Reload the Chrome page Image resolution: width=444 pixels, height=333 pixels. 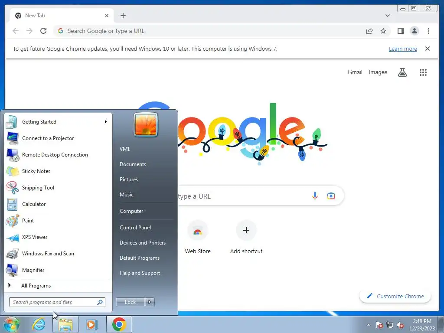(43, 31)
